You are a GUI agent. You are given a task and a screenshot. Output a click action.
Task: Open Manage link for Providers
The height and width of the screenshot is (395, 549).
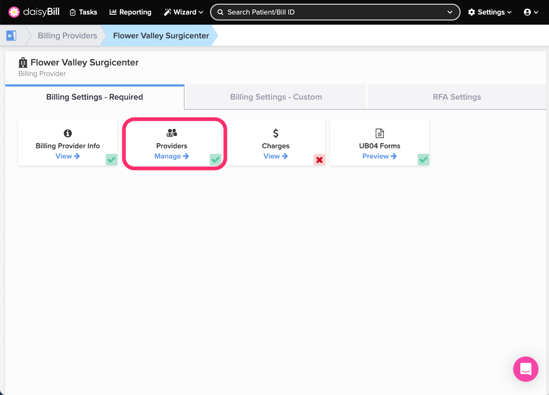[172, 156]
